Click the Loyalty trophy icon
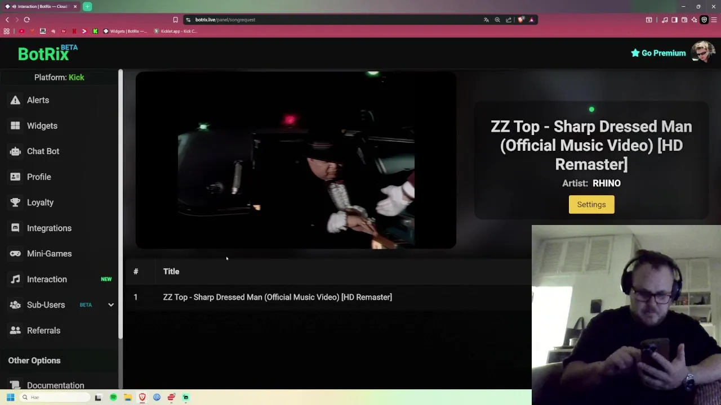721x405 pixels. pos(15,202)
